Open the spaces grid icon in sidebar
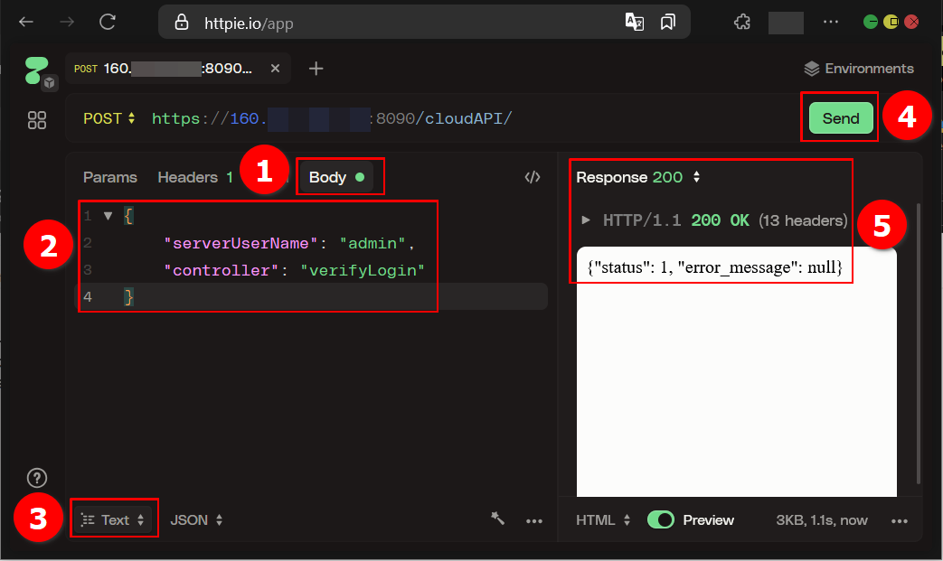This screenshot has height=561, width=943. 37,120
